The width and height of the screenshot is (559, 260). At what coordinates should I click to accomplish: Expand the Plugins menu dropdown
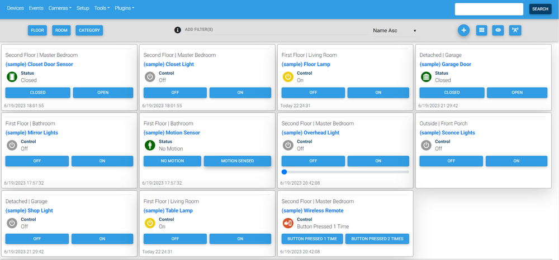pos(124,8)
